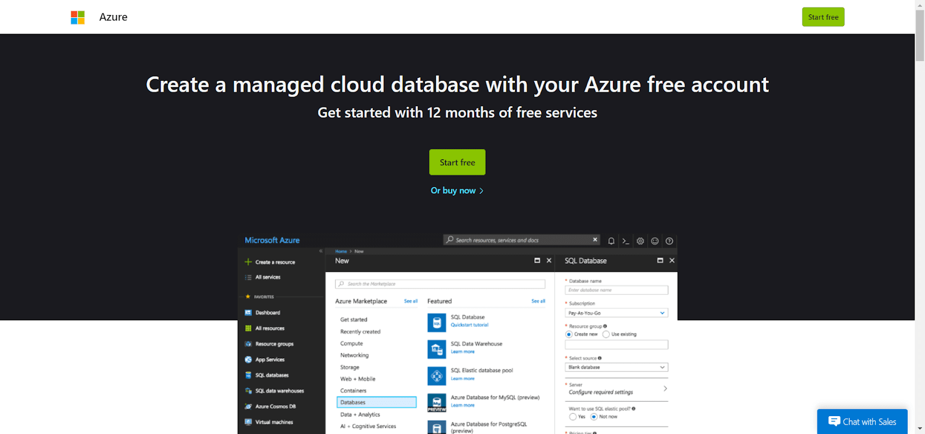The height and width of the screenshot is (434, 925).
Task: Open the Quickstart tutorial link under SQL Database
Action: click(469, 325)
